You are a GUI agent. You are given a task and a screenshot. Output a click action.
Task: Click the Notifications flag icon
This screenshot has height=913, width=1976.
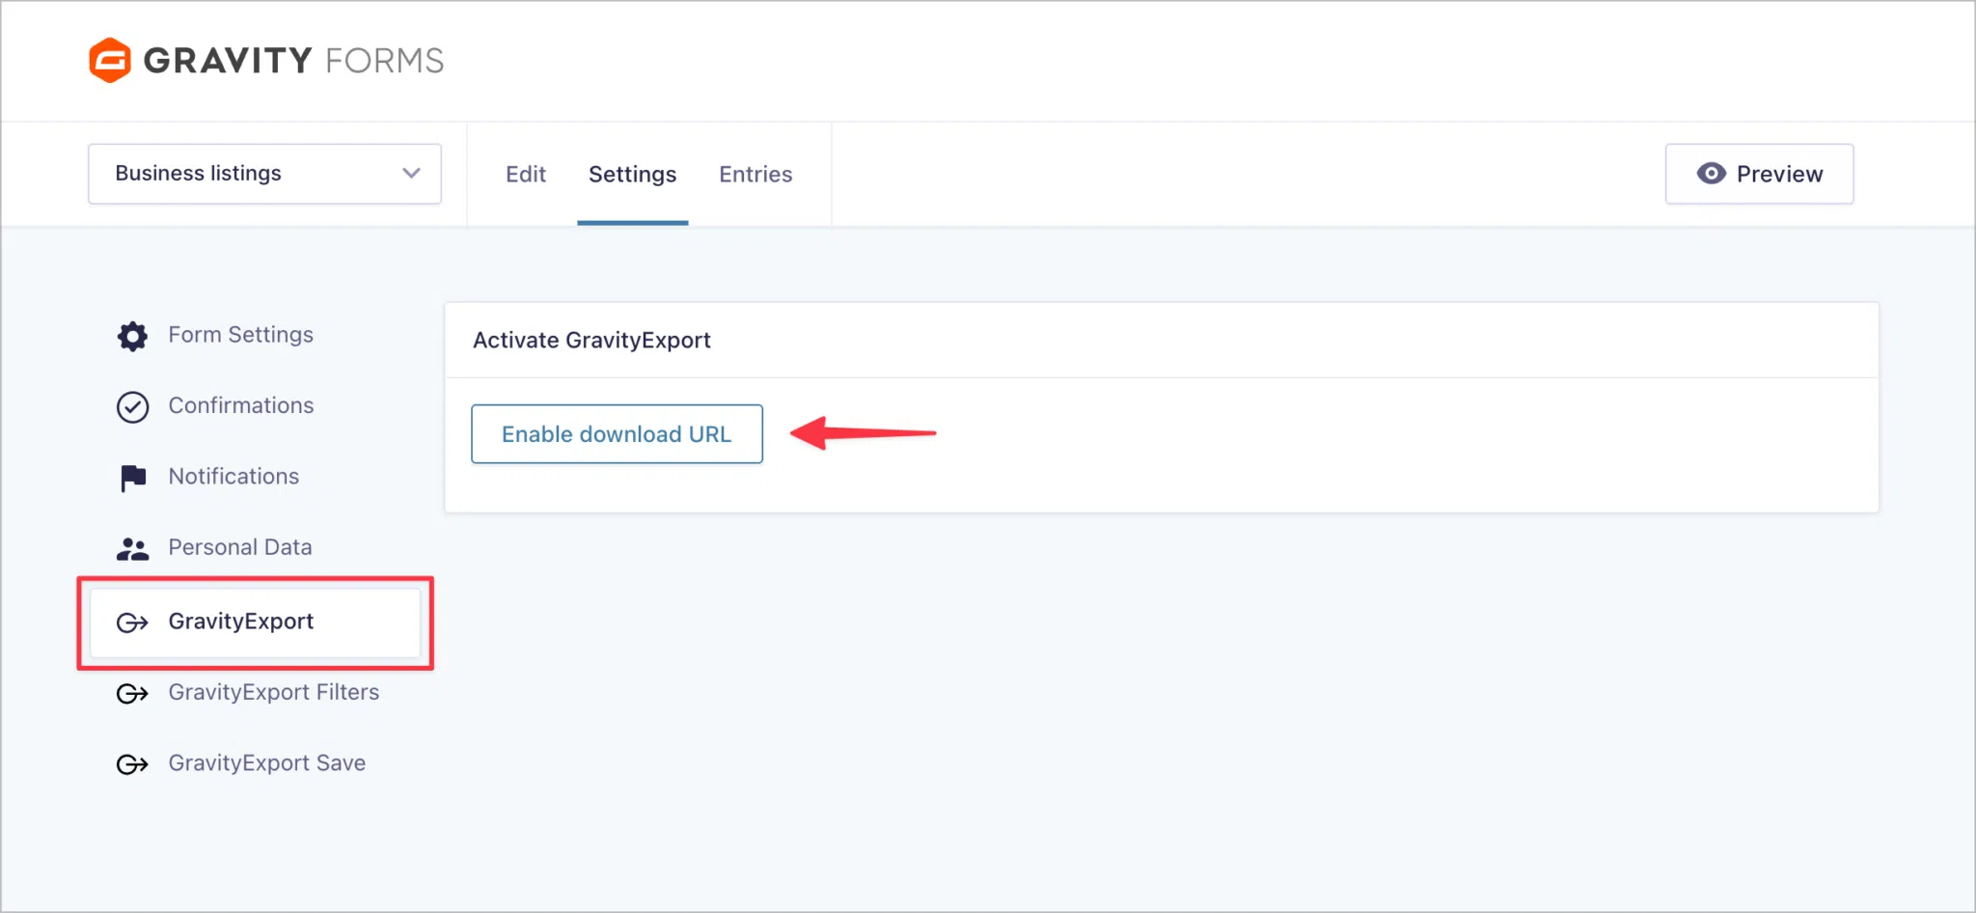(x=133, y=478)
